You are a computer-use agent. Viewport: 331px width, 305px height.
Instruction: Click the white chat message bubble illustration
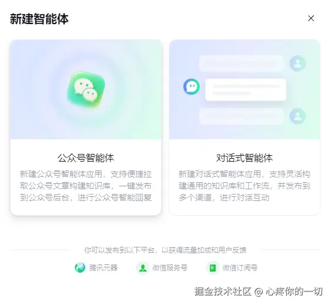click(x=246, y=89)
